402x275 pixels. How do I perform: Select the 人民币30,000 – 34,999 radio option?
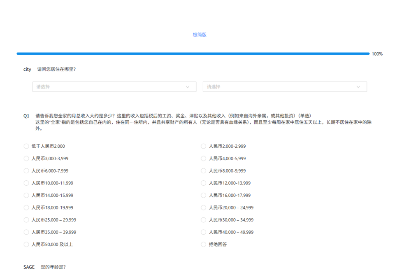pos(203,220)
